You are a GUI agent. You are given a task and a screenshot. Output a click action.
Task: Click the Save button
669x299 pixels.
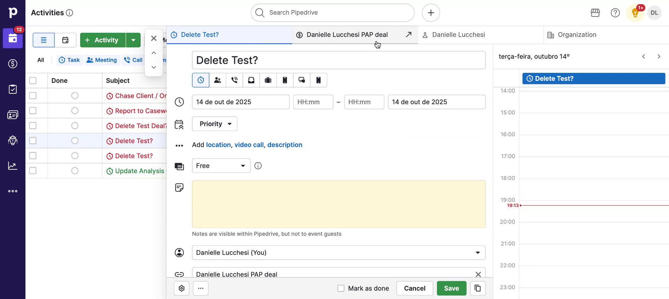[452, 288]
